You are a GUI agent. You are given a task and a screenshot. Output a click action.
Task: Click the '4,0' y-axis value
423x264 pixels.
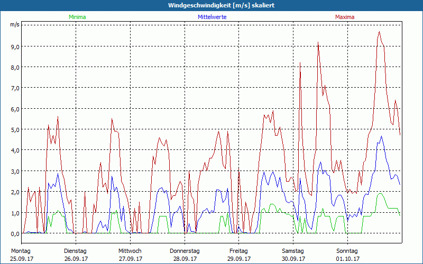[15, 150]
